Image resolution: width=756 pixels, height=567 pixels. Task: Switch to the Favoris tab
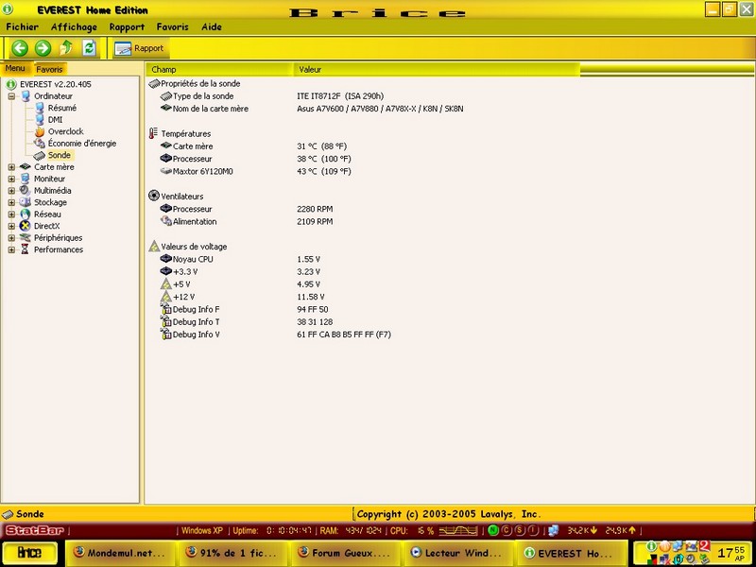point(49,69)
